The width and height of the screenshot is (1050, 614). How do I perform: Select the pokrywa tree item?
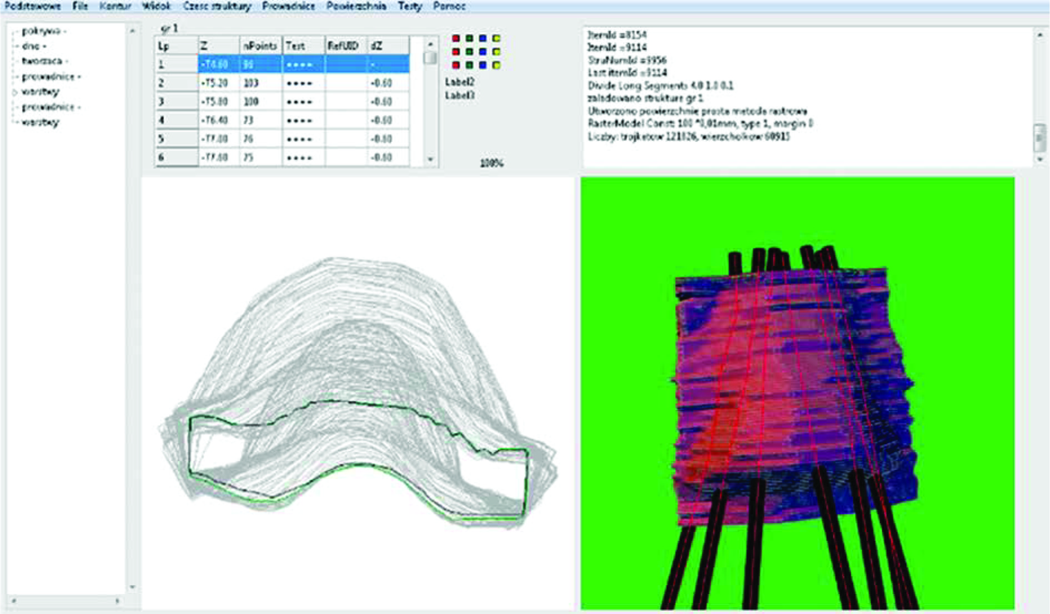pos(41,31)
